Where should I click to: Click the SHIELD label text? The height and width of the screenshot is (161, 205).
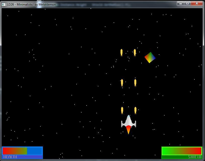click(194, 157)
